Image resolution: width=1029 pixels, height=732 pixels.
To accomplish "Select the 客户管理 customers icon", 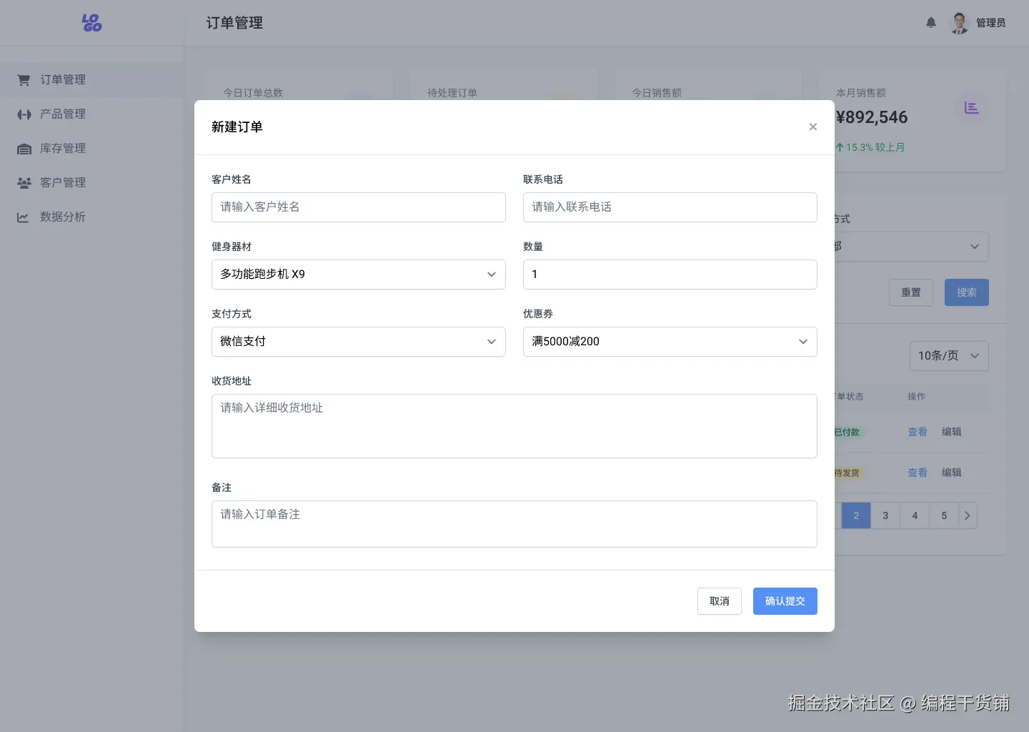I will [24, 182].
